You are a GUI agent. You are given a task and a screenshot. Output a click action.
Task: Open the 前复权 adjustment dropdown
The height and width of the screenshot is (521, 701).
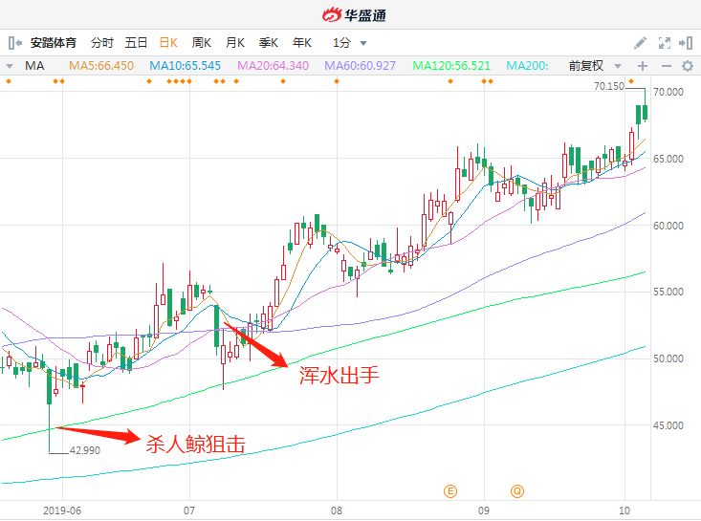pos(595,66)
